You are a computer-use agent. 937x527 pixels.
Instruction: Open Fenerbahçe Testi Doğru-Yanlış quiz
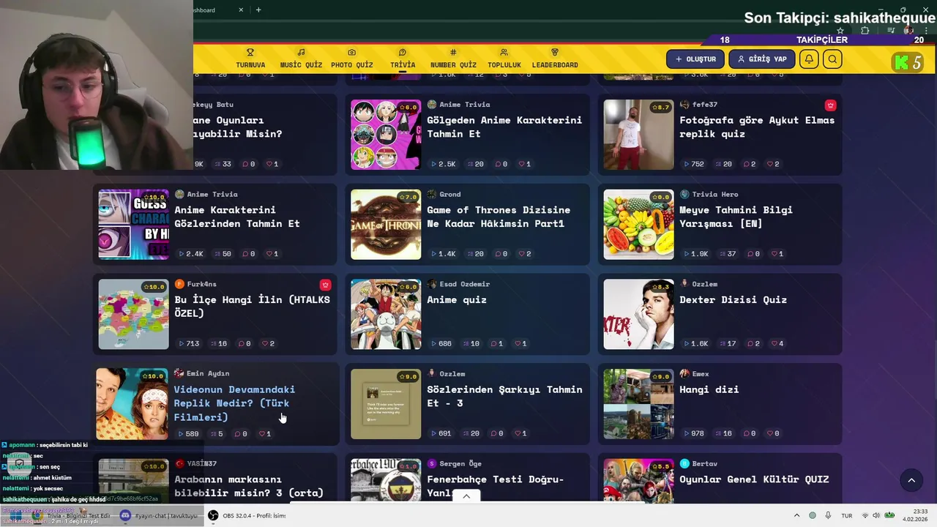495,485
